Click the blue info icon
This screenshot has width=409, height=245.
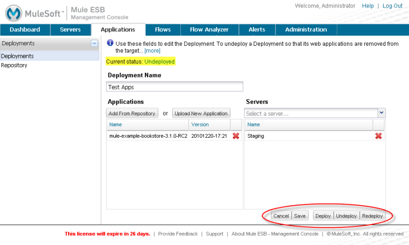point(110,44)
